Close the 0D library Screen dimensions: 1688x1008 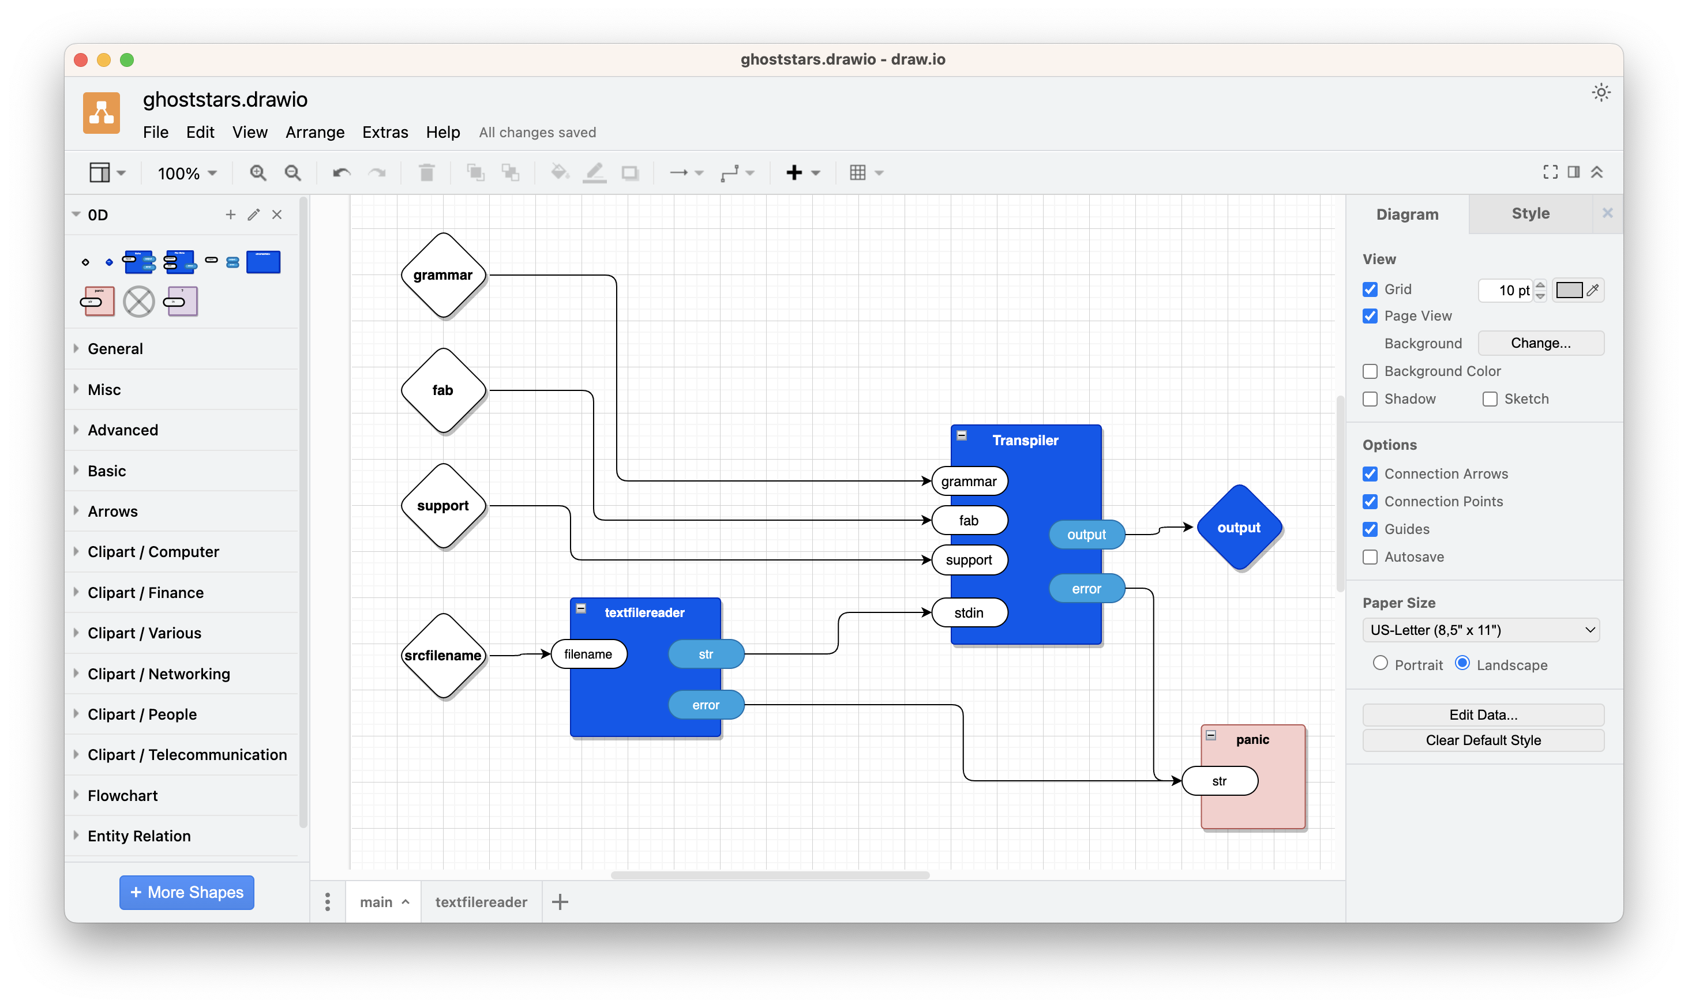point(276,215)
